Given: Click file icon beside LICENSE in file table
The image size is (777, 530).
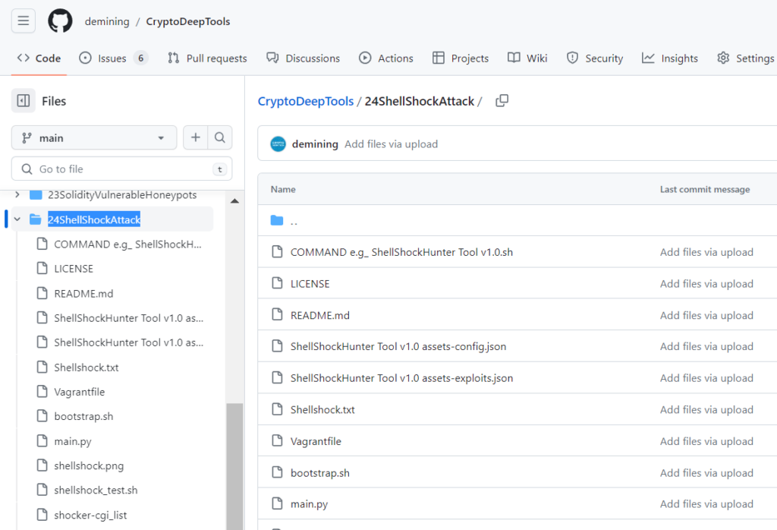Looking at the screenshot, I should pyautogui.click(x=278, y=283).
